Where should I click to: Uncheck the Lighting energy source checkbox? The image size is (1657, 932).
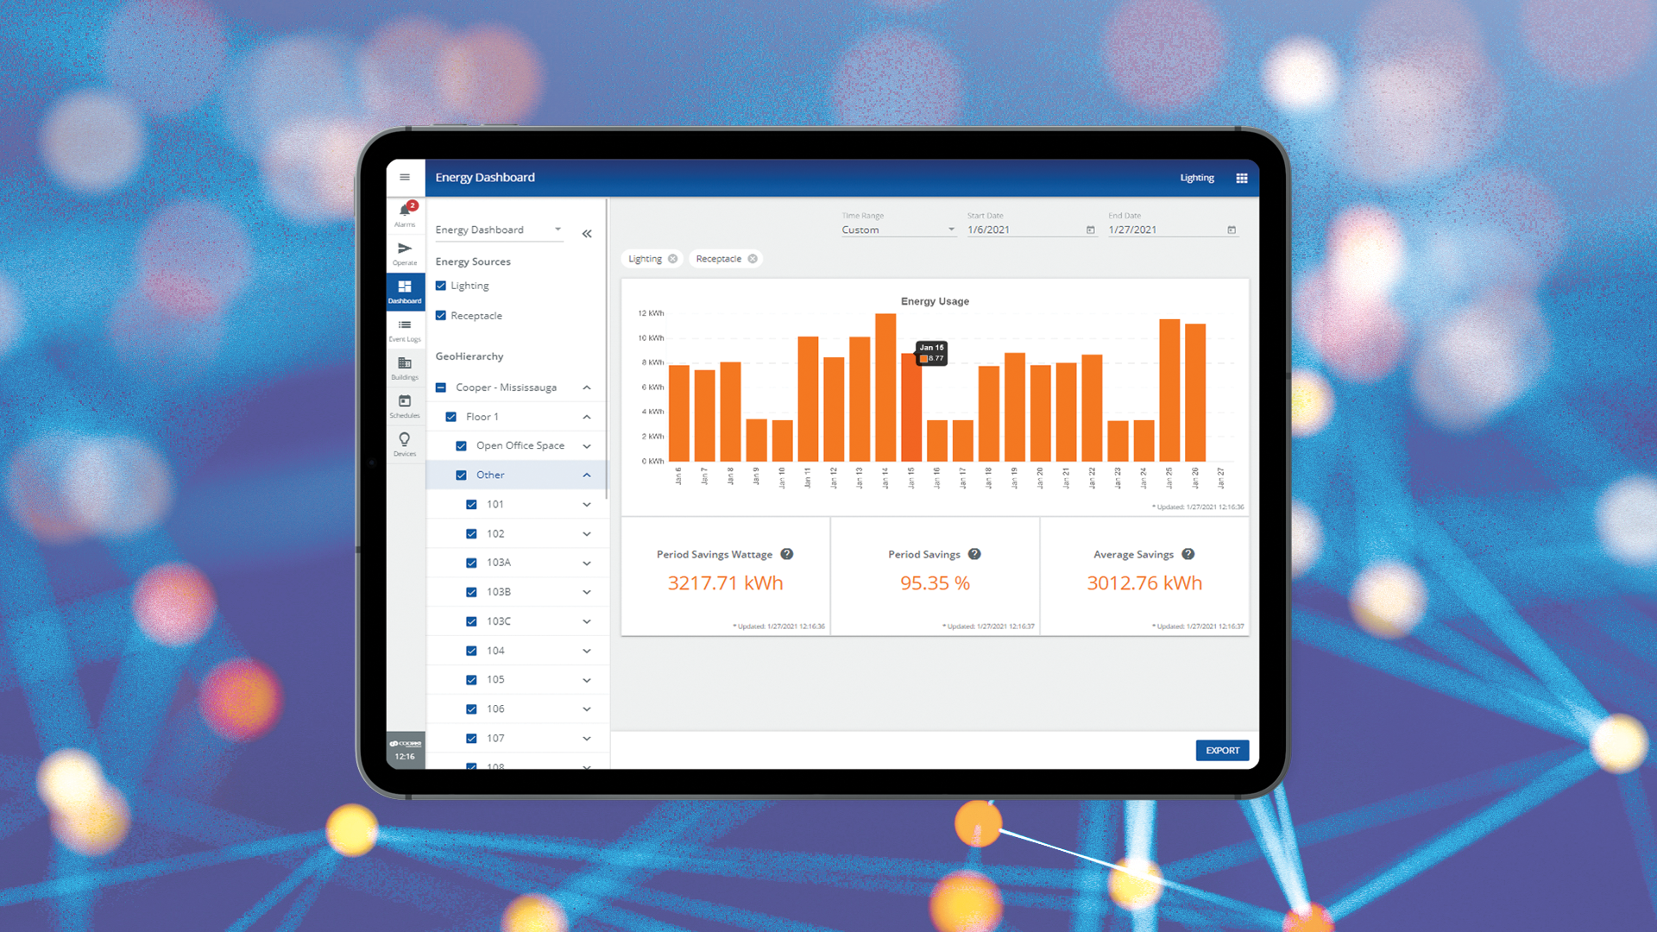pos(441,286)
